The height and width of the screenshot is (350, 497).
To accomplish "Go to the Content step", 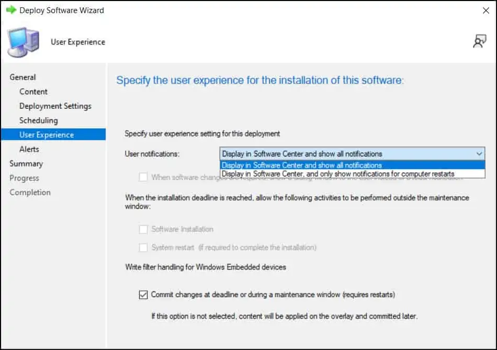I will (x=33, y=92).
